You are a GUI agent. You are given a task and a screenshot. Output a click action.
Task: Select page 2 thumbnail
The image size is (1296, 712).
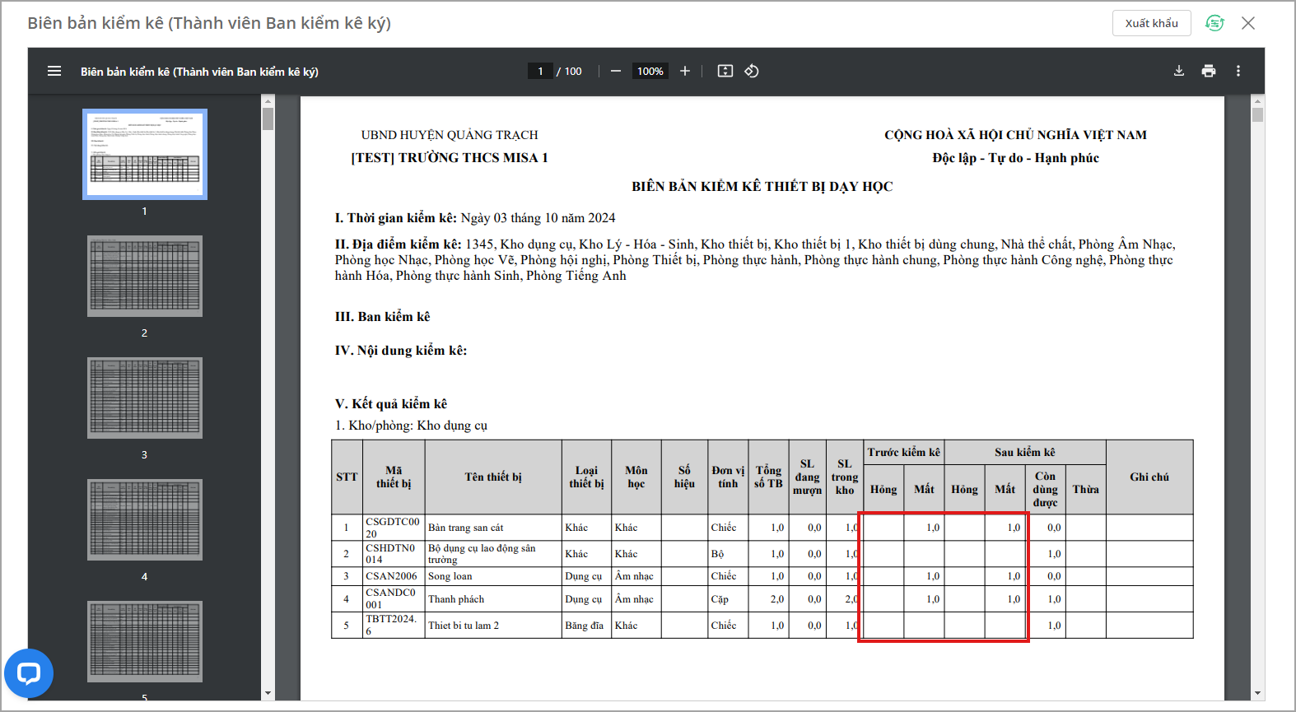145,276
